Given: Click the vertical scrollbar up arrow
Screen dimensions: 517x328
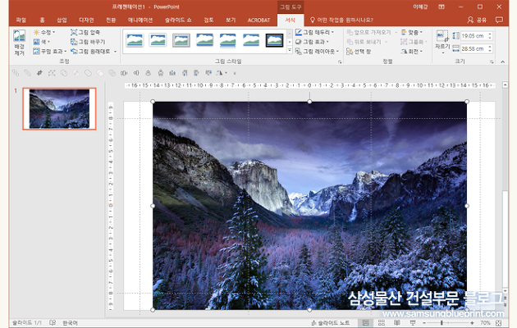Looking at the screenshot, I should coord(505,85).
